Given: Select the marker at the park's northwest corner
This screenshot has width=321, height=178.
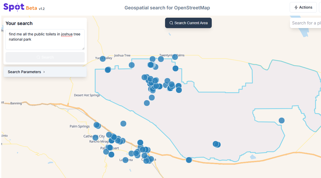Looking at the screenshot, I should (108, 70).
